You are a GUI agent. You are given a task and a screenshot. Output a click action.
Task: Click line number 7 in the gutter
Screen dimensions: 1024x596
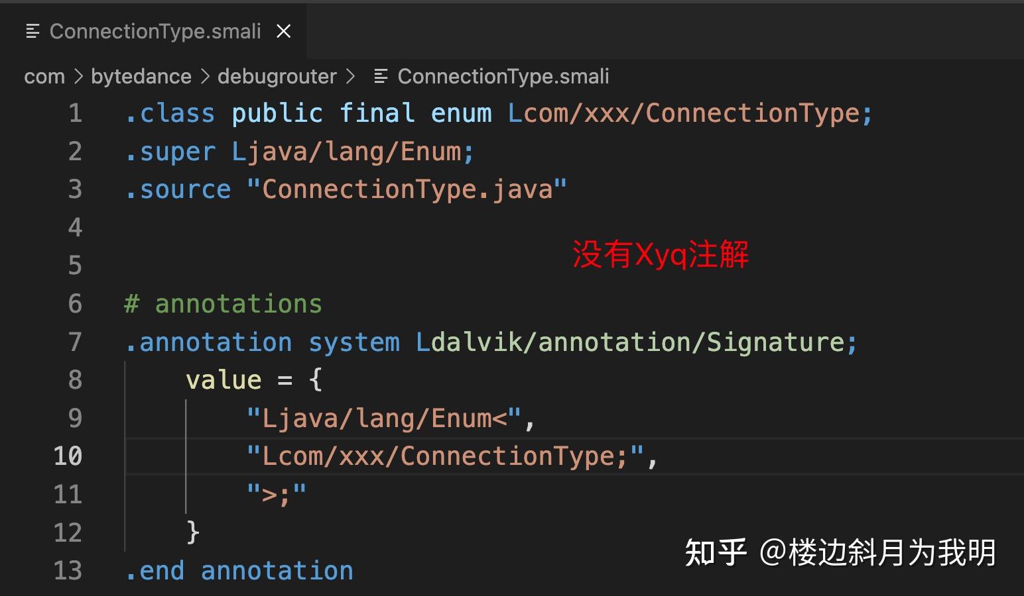76,342
